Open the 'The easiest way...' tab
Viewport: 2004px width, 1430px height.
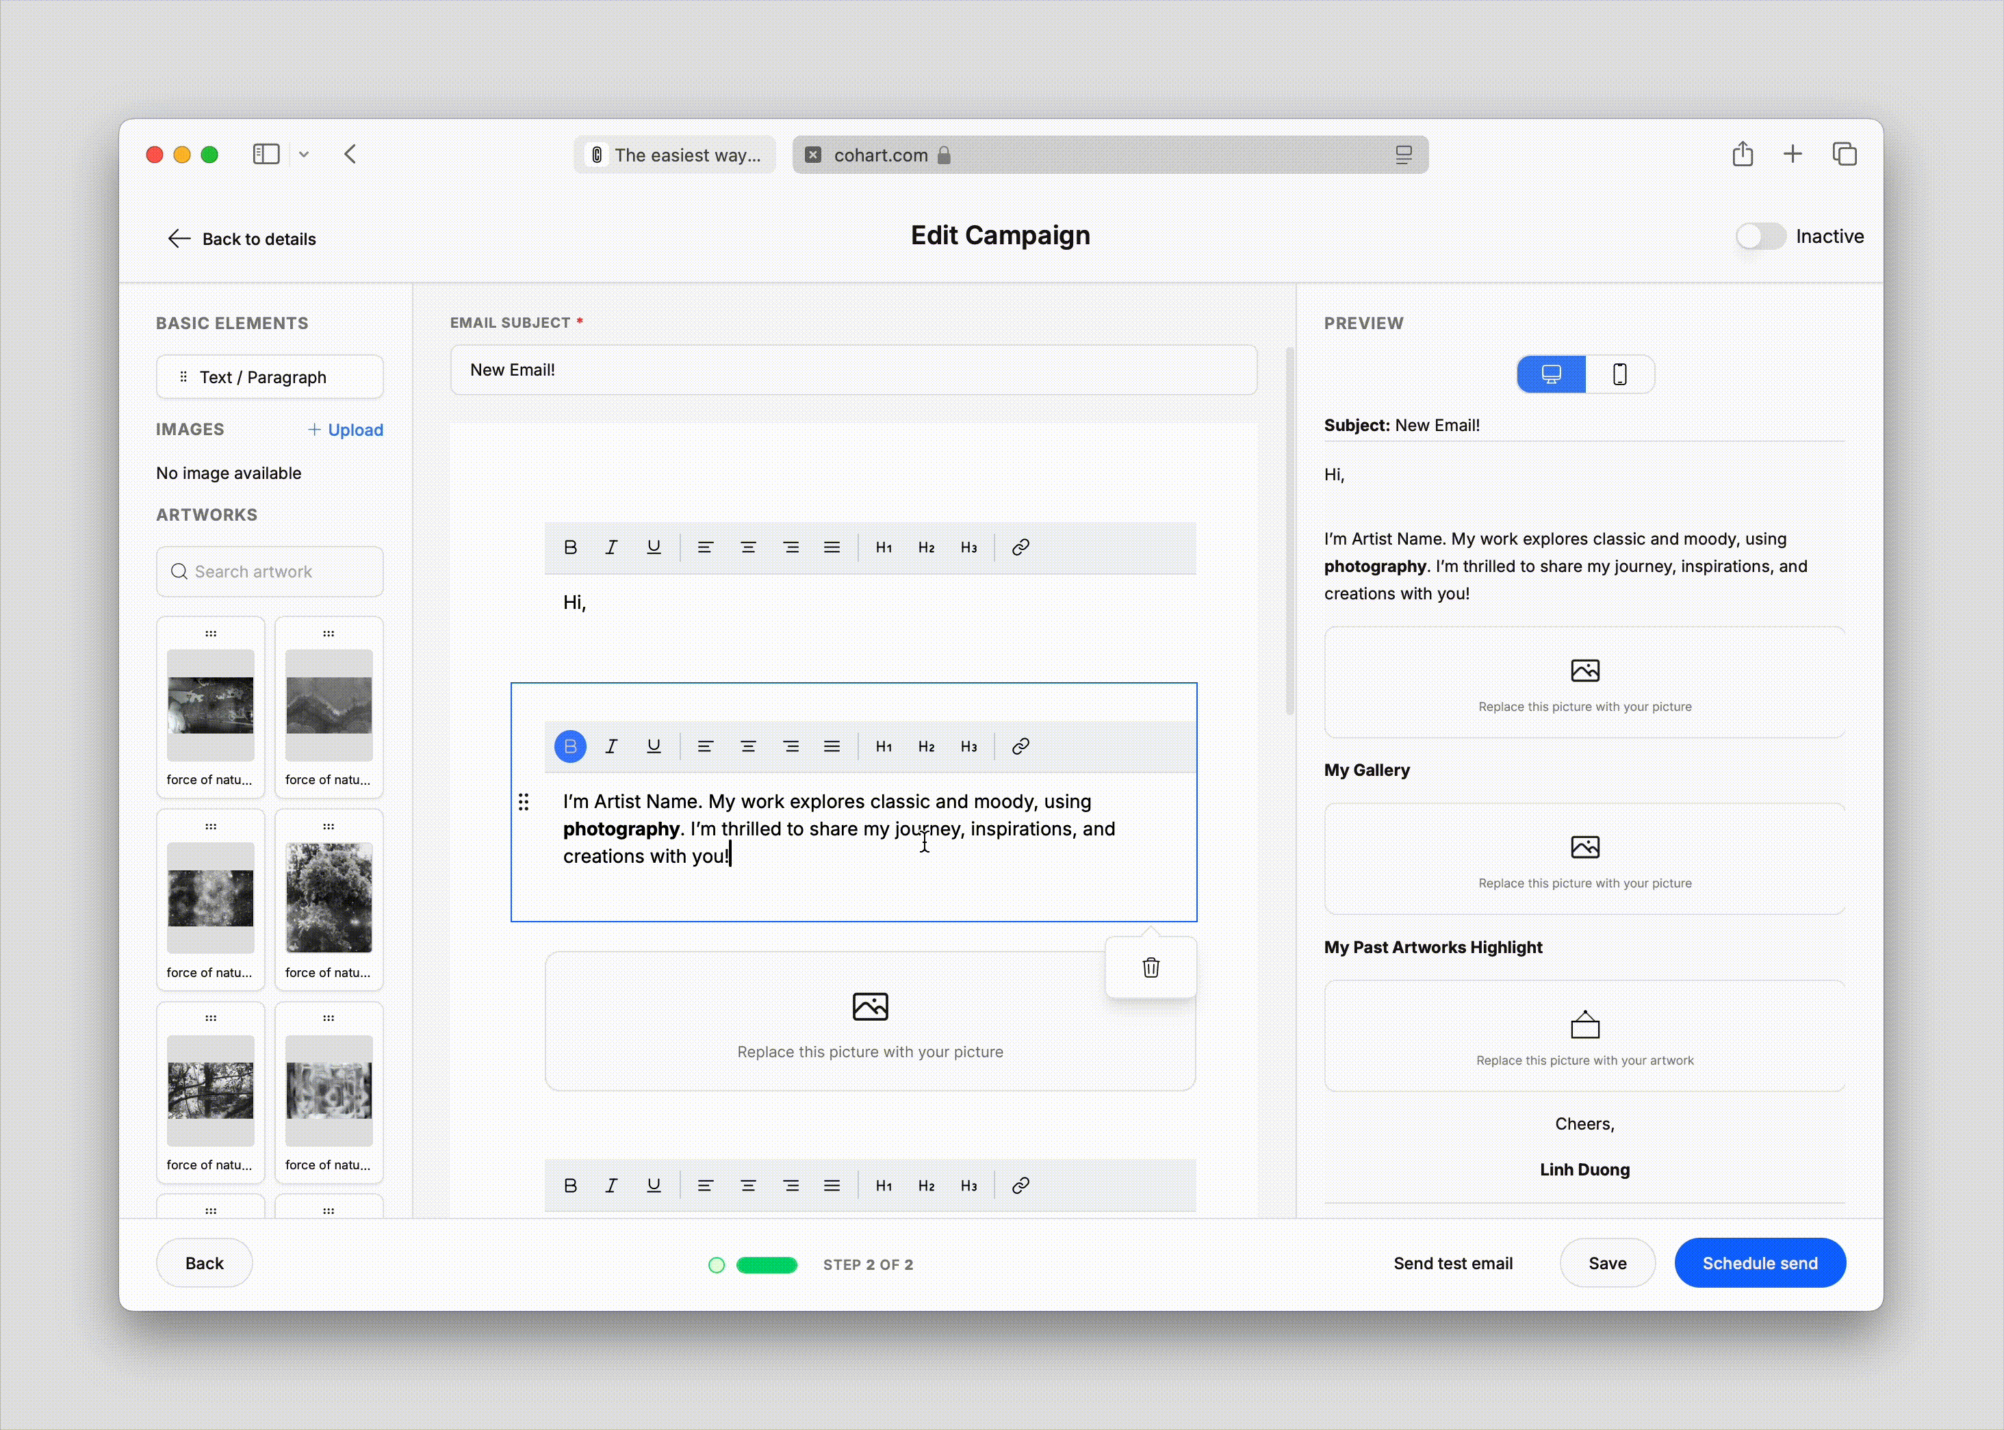click(675, 155)
